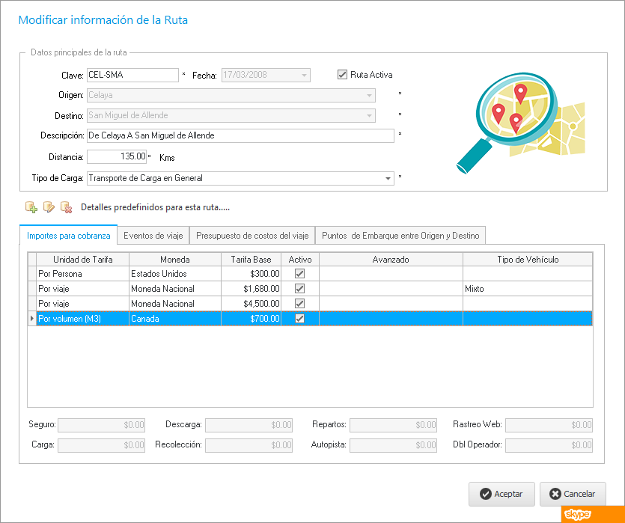This screenshot has height=523, width=625.
Task: Click the add new detail icon
Action: click(x=31, y=207)
